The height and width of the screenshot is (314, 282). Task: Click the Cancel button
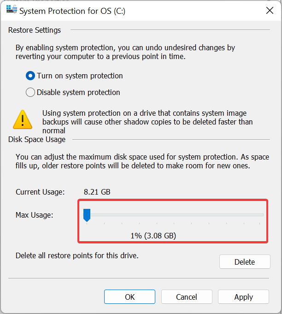187,296
